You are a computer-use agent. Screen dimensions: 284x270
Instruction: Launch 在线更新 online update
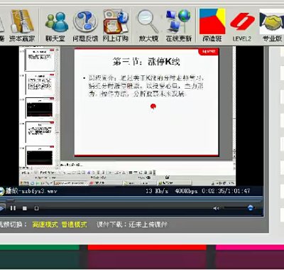click(x=178, y=26)
